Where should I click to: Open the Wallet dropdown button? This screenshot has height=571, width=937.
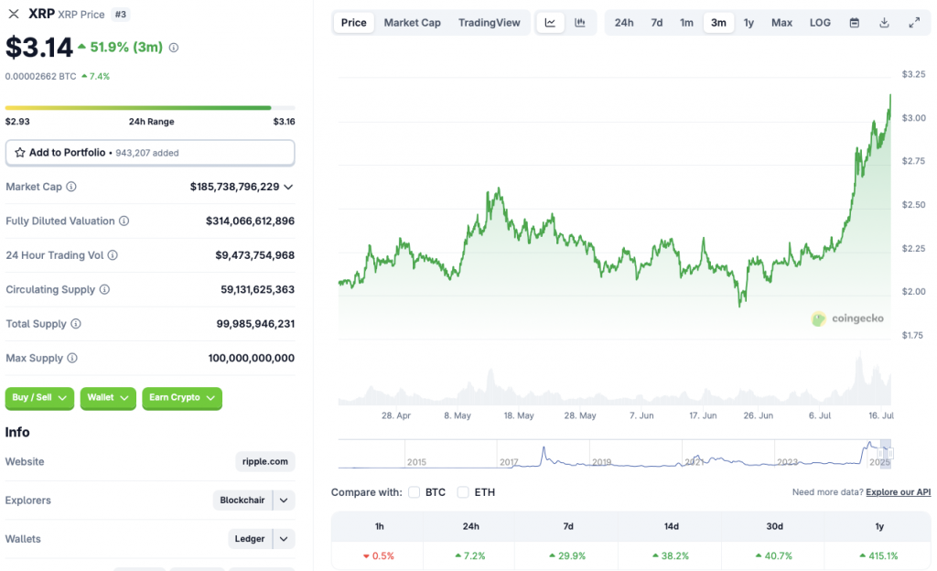[x=107, y=398]
